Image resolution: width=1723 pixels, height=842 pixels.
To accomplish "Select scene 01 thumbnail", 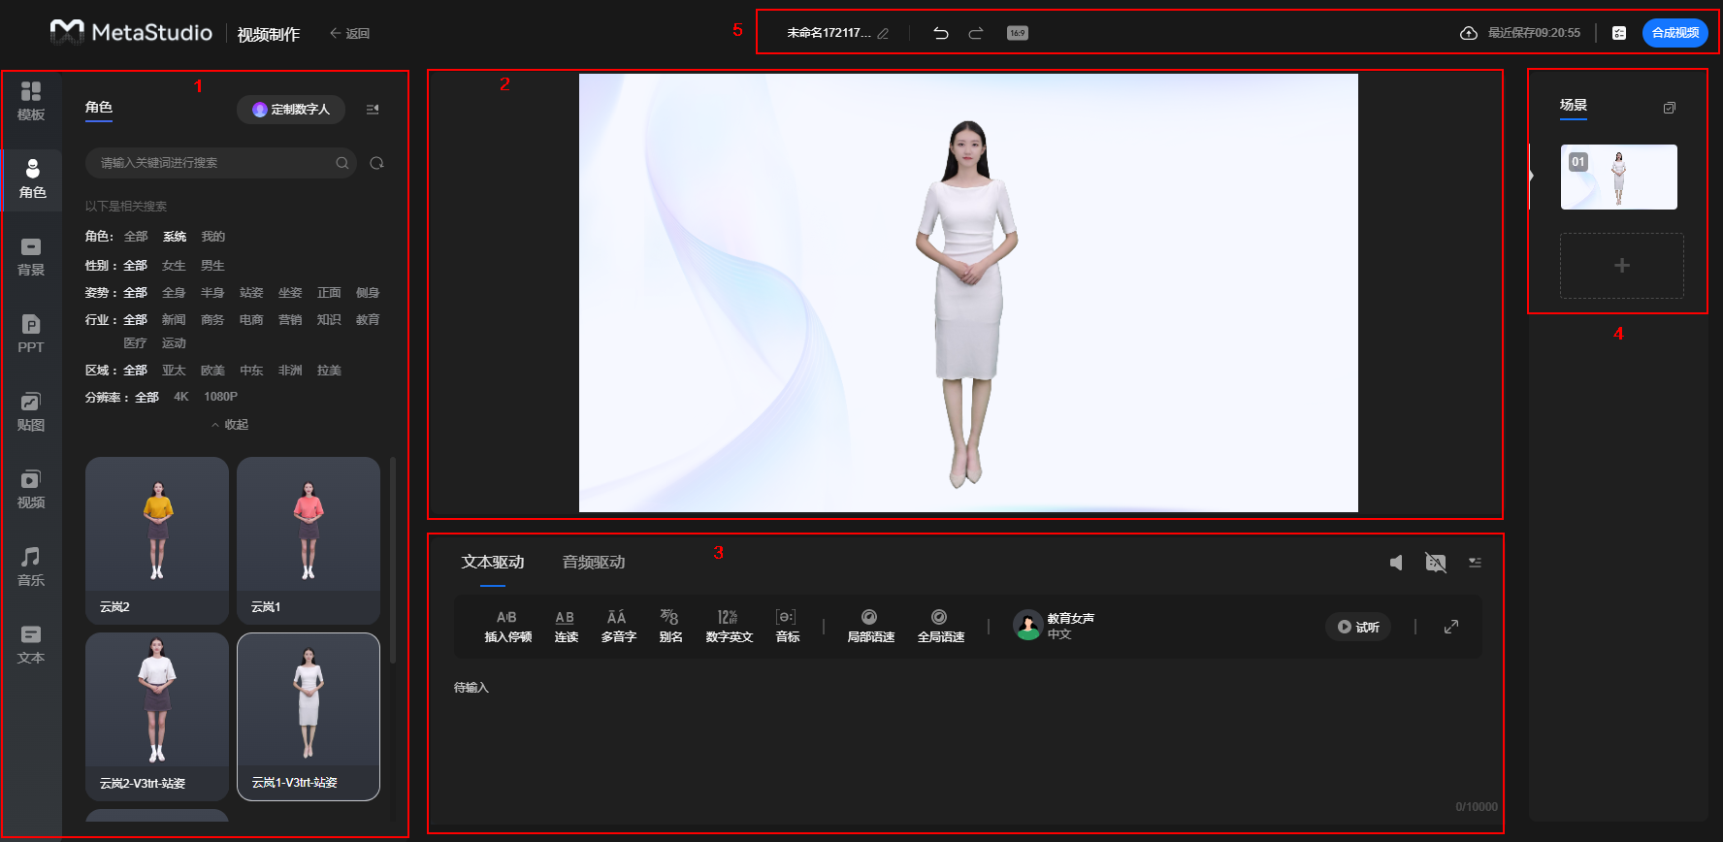I will (1618, 177).
